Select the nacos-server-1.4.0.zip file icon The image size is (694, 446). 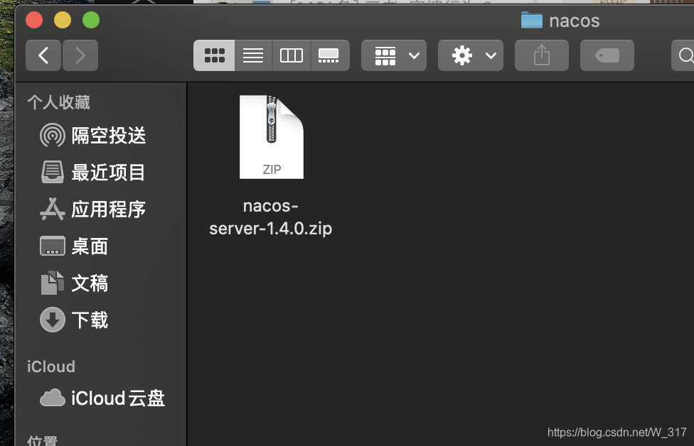click(272, 137)
